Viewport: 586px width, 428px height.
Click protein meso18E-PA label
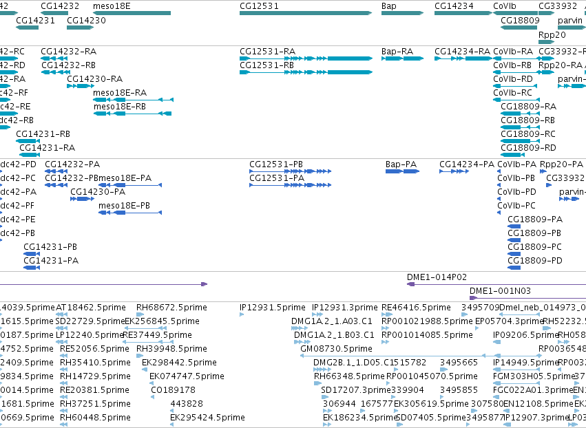coord(125,178)
